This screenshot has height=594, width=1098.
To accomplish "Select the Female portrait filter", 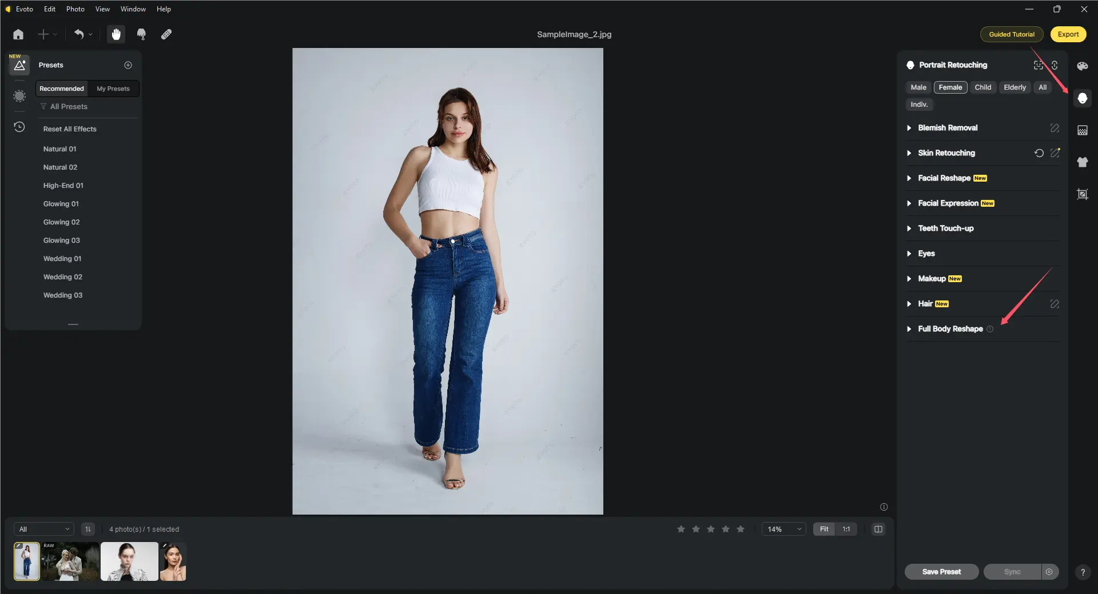I will tap(950, 87).
